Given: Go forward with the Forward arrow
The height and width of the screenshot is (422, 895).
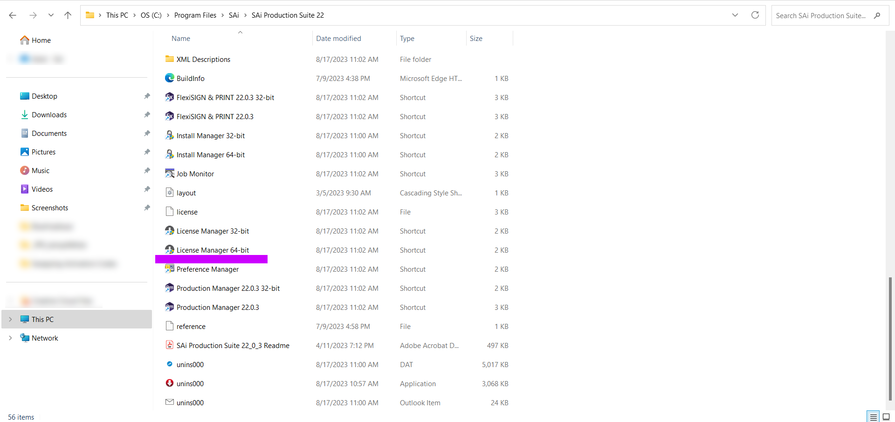Looking at the screenshot, I should [33, 15].
